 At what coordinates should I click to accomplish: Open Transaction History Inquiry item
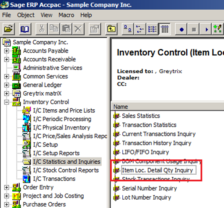[156, 143]
